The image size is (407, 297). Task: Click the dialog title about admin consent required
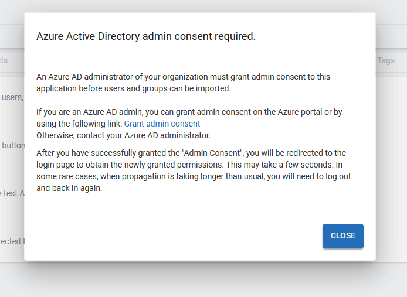click(x=146, y=36)
